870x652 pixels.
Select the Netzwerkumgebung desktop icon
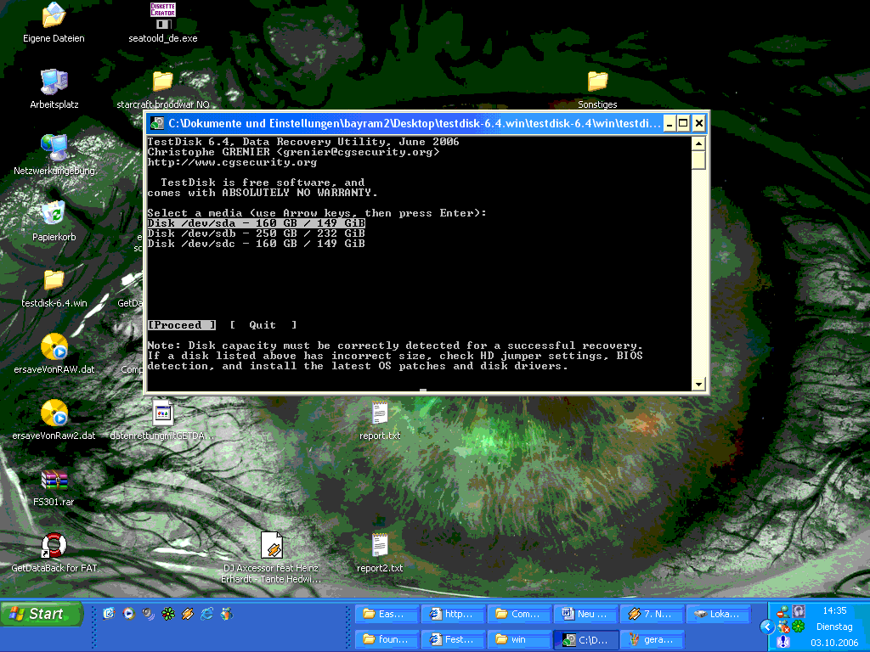coord(54,148)
